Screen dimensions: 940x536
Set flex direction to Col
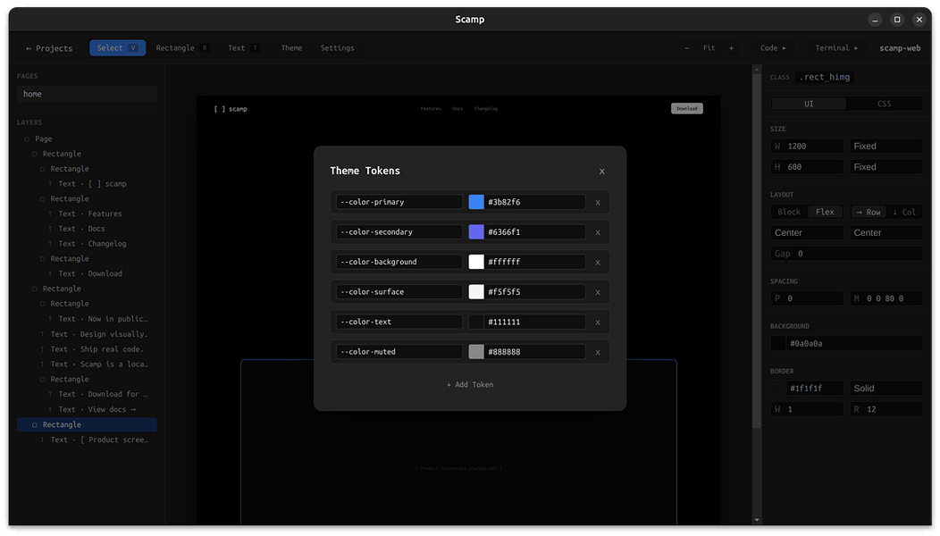click(x=904, y=213)
